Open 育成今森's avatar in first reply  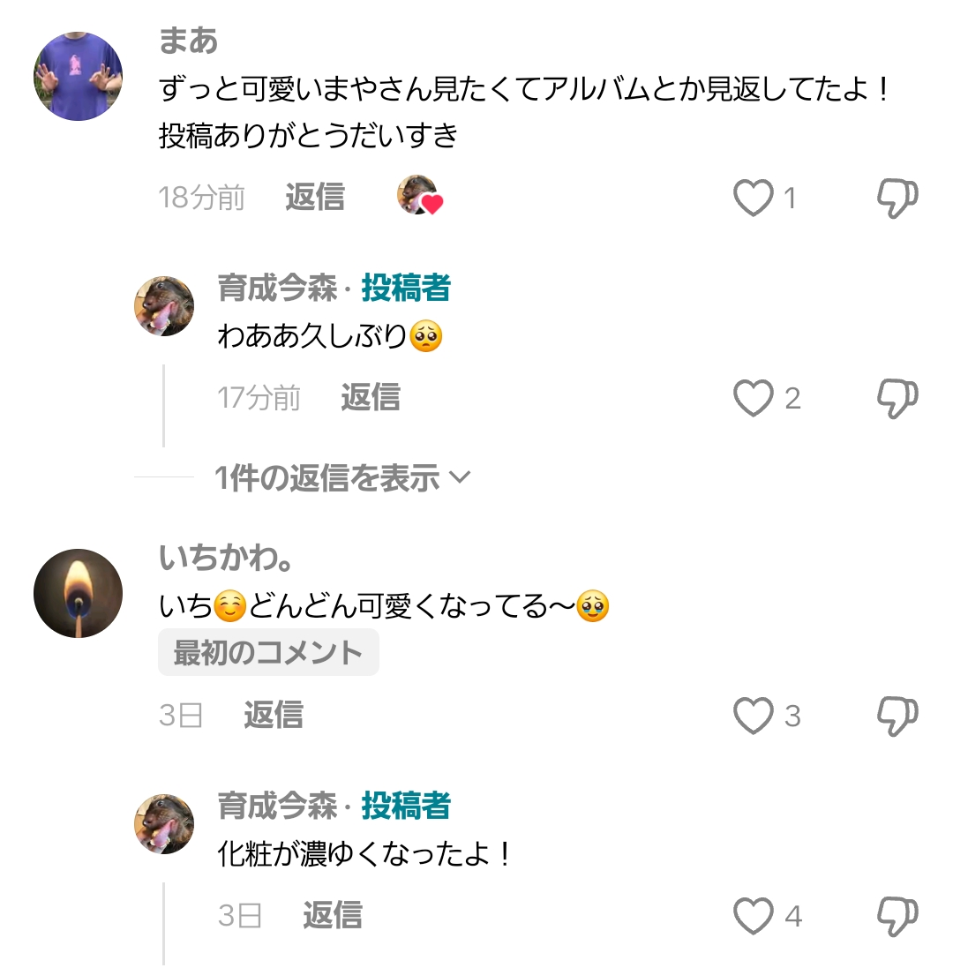(164, 305)
